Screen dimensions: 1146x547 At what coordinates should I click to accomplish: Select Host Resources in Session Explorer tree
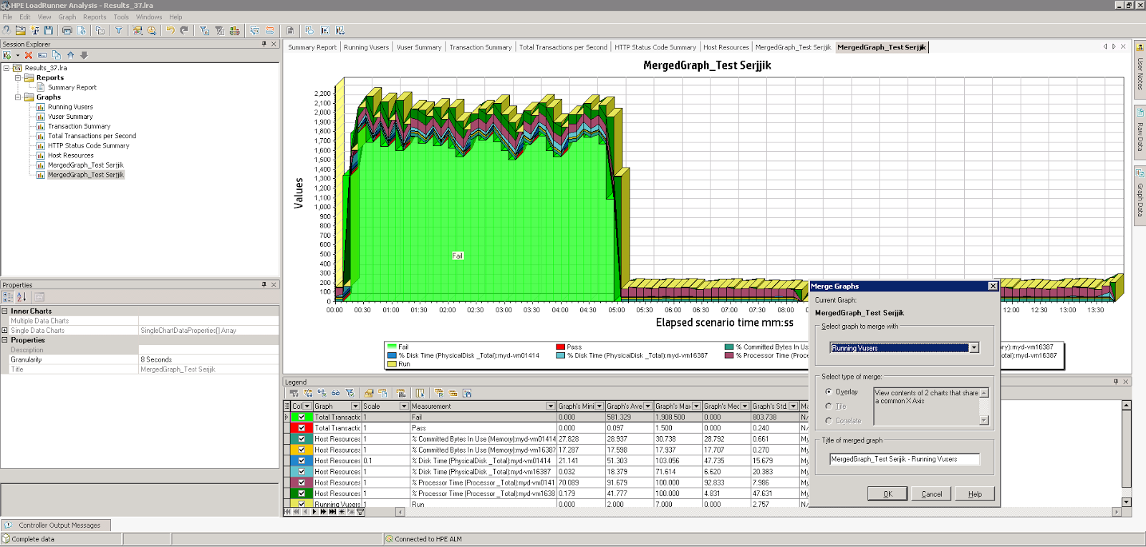pyautogui.click(x=70, y=155)
